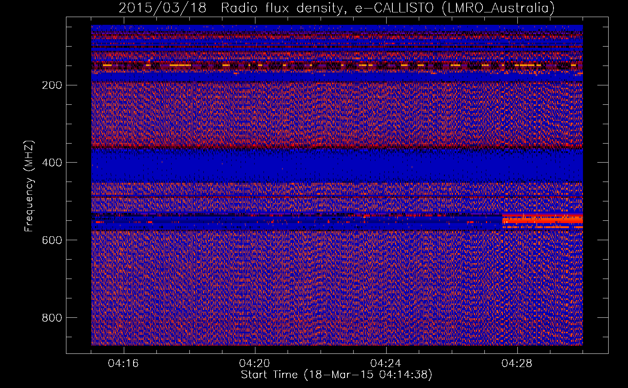Click the 04:28 time tick label
This screenshot has height=388, width=628.
point(517,364)
